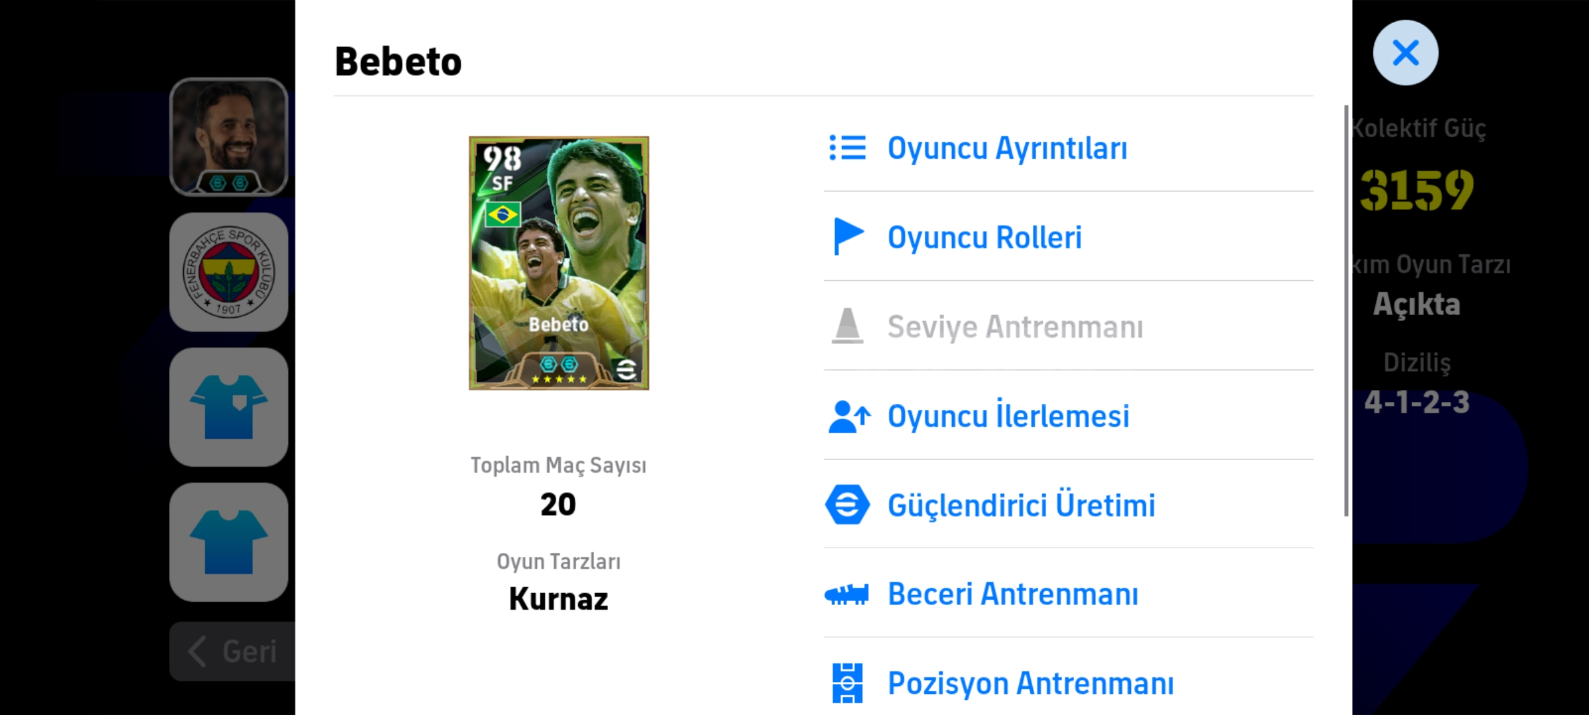
Task: Click the cone icon for Seviye Antrenmanı
Action: 847,326
